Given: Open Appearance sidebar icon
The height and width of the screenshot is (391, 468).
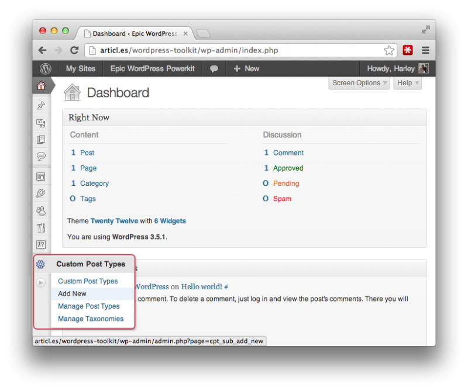Looking at the screenshot, I should (41, 177).
